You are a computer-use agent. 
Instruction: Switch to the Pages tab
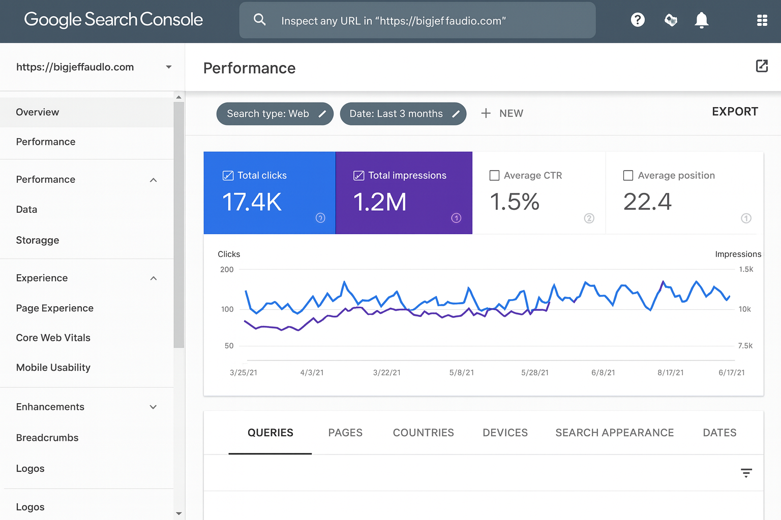345,433
